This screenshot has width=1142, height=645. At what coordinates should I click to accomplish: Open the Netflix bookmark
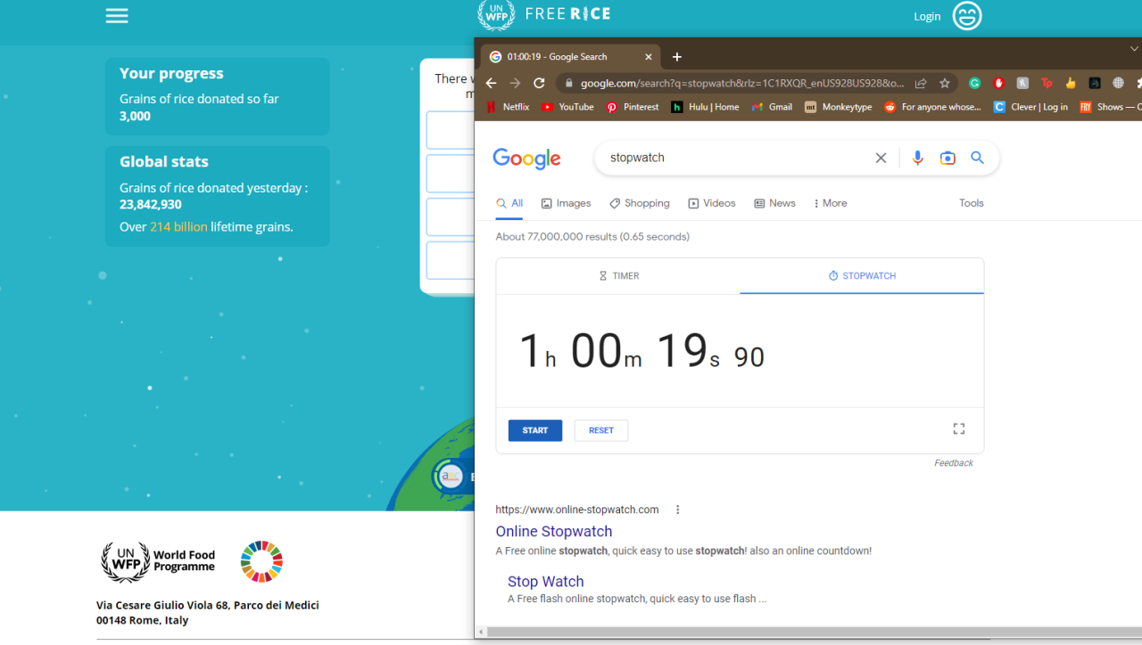point(508,107)
